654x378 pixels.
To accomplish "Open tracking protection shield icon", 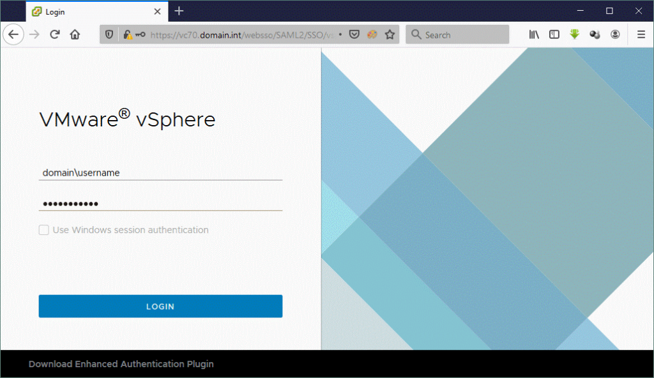I will 109,34.
